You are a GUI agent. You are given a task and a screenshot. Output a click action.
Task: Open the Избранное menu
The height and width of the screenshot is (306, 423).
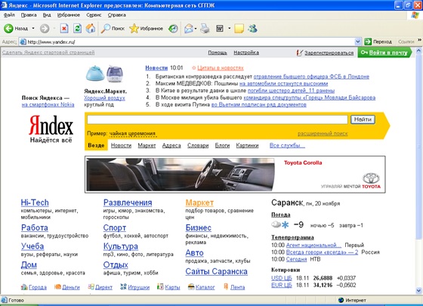pyautogui.click(x=69, y=15)
